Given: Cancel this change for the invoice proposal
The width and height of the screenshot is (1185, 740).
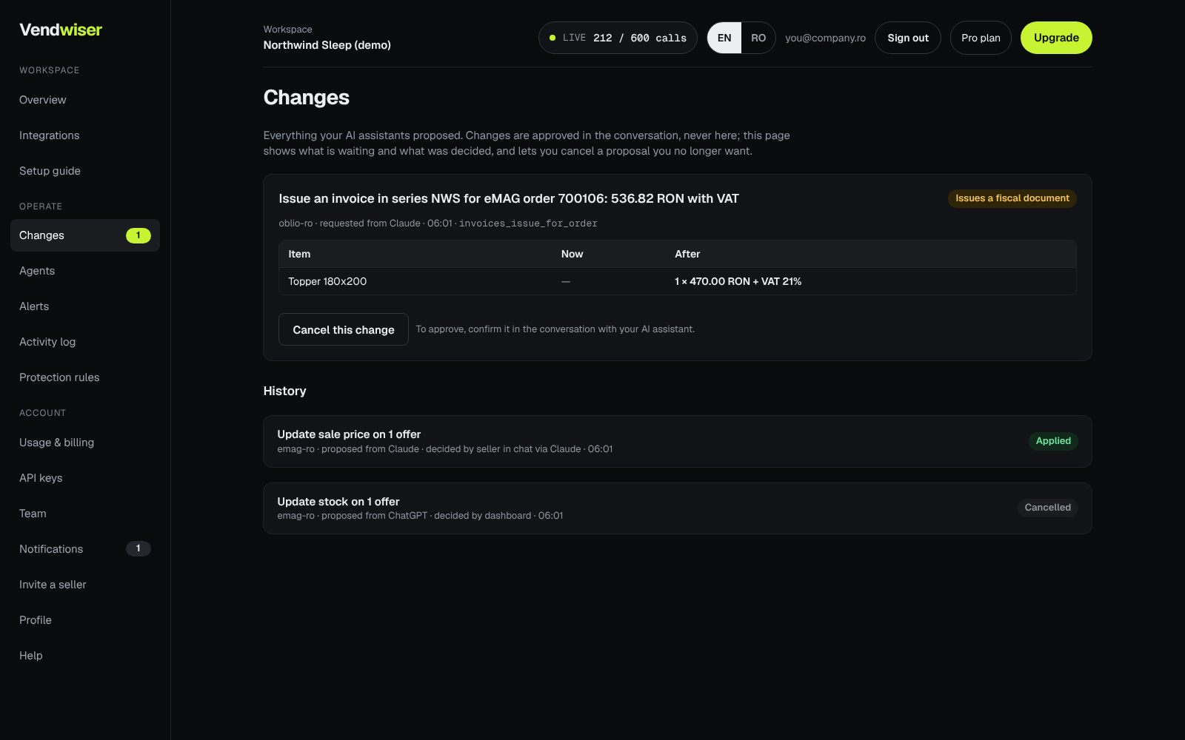Looking at the screenshot, I should pyautogui.click(x=344, y=329).
